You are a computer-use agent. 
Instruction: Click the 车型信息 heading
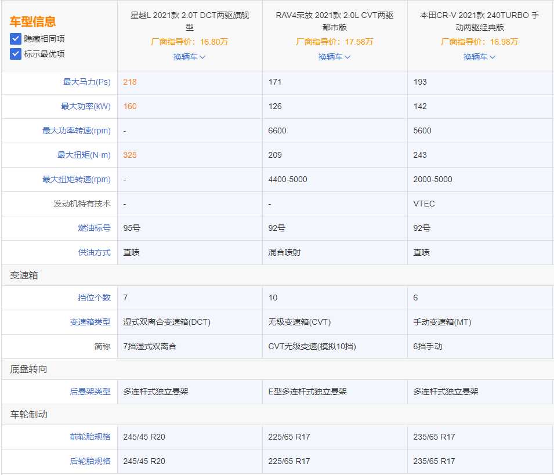[x=33, y=21]
